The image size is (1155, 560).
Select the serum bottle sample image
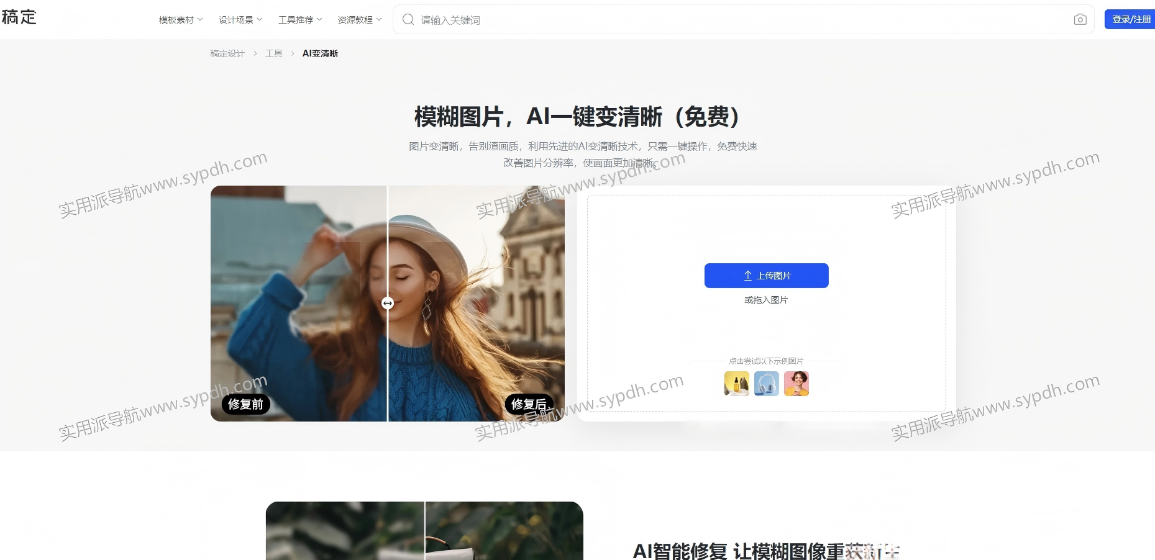click(736, 384)
